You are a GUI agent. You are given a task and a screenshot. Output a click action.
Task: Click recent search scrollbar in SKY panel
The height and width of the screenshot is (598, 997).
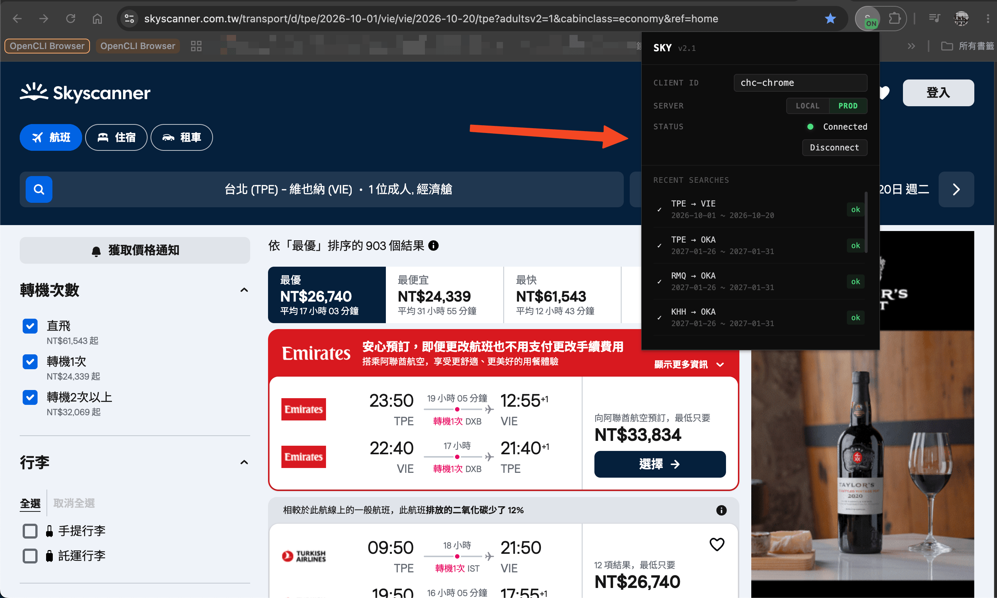point(866,222)
